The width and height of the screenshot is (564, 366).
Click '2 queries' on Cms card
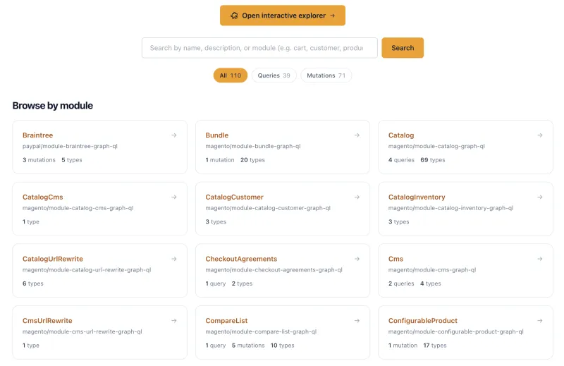point(401,283)
